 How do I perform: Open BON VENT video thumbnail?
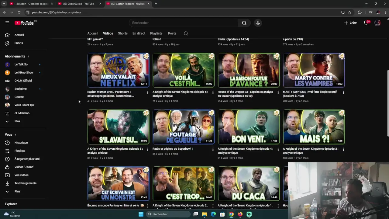249,127
